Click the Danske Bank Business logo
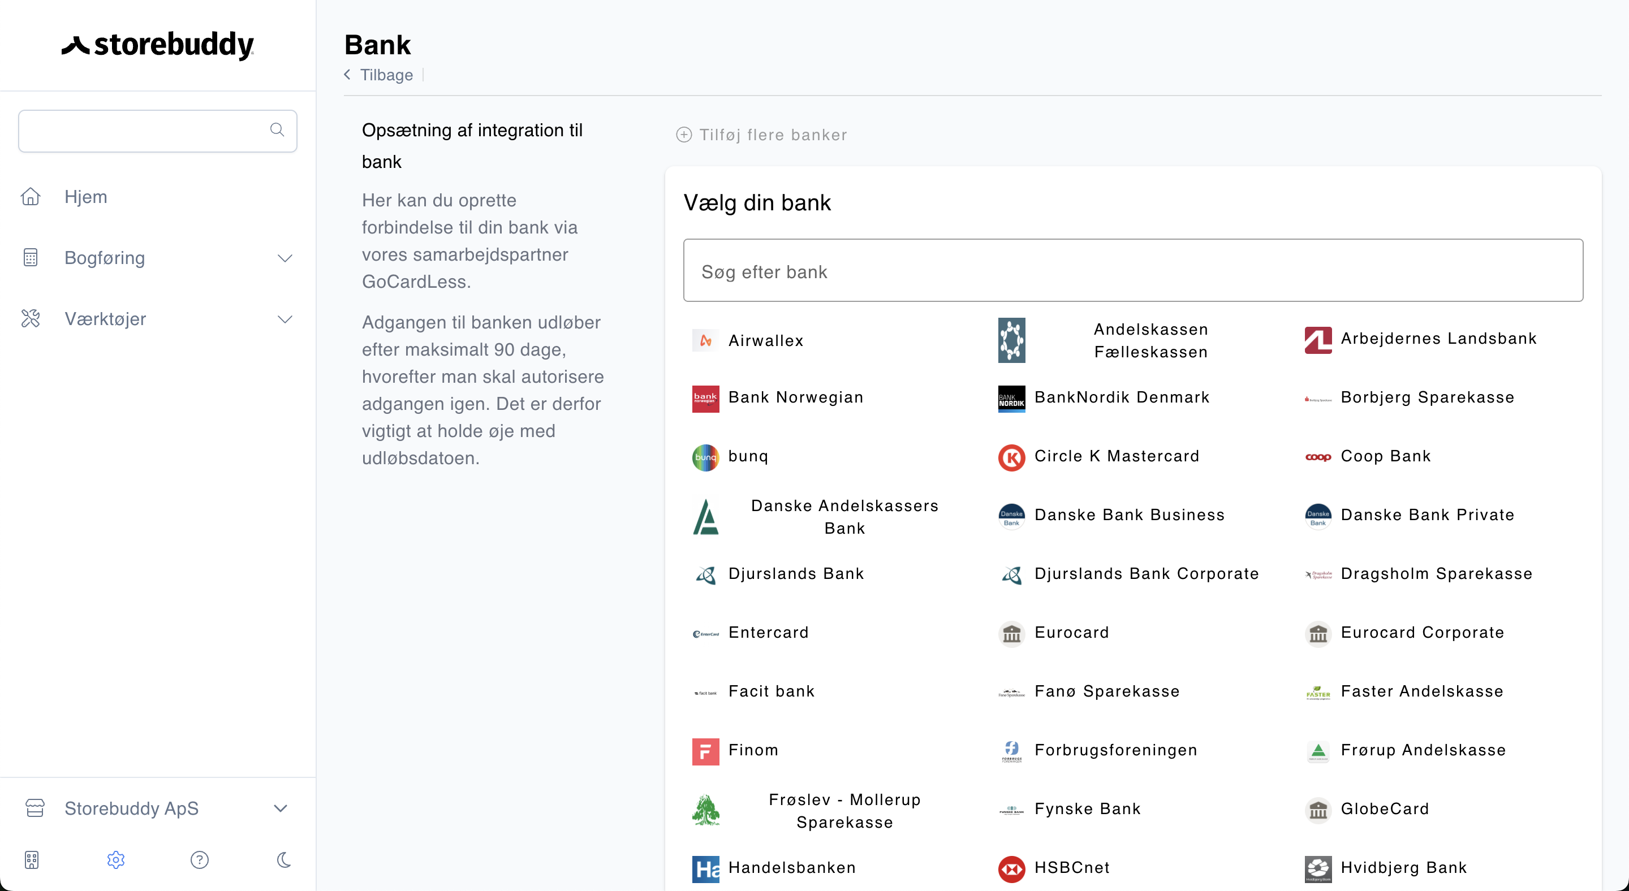 (x=1012, y=516)
